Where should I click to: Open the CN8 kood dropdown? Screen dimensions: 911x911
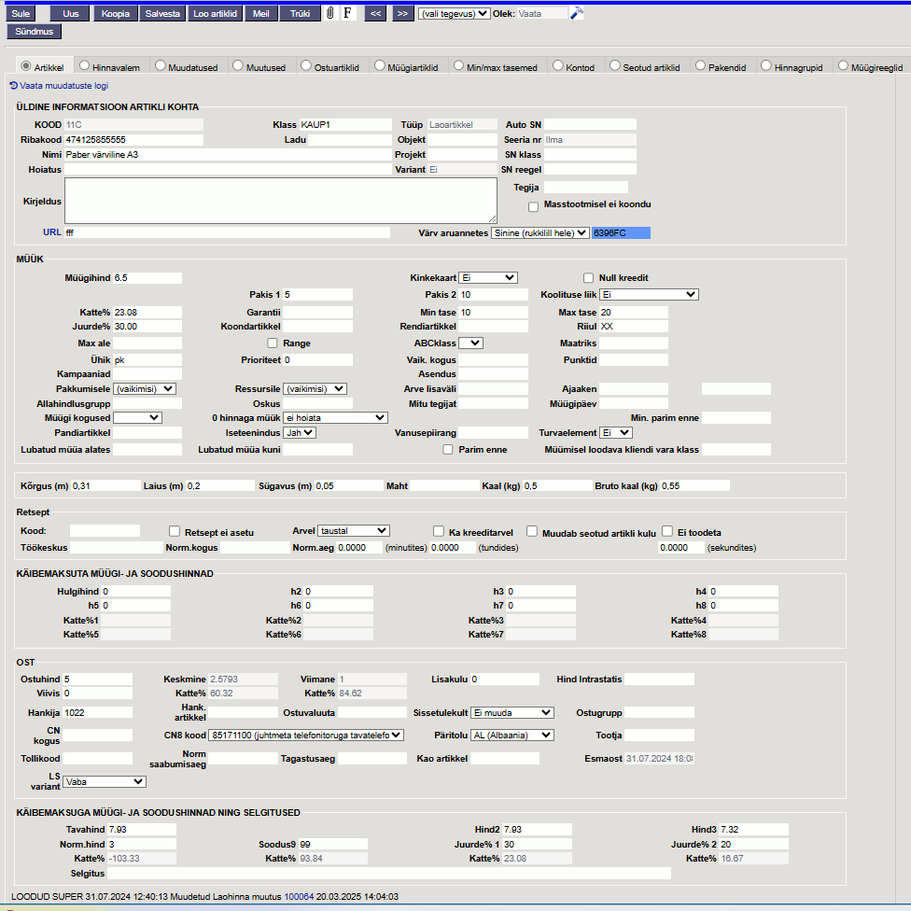tap(306, 735)
